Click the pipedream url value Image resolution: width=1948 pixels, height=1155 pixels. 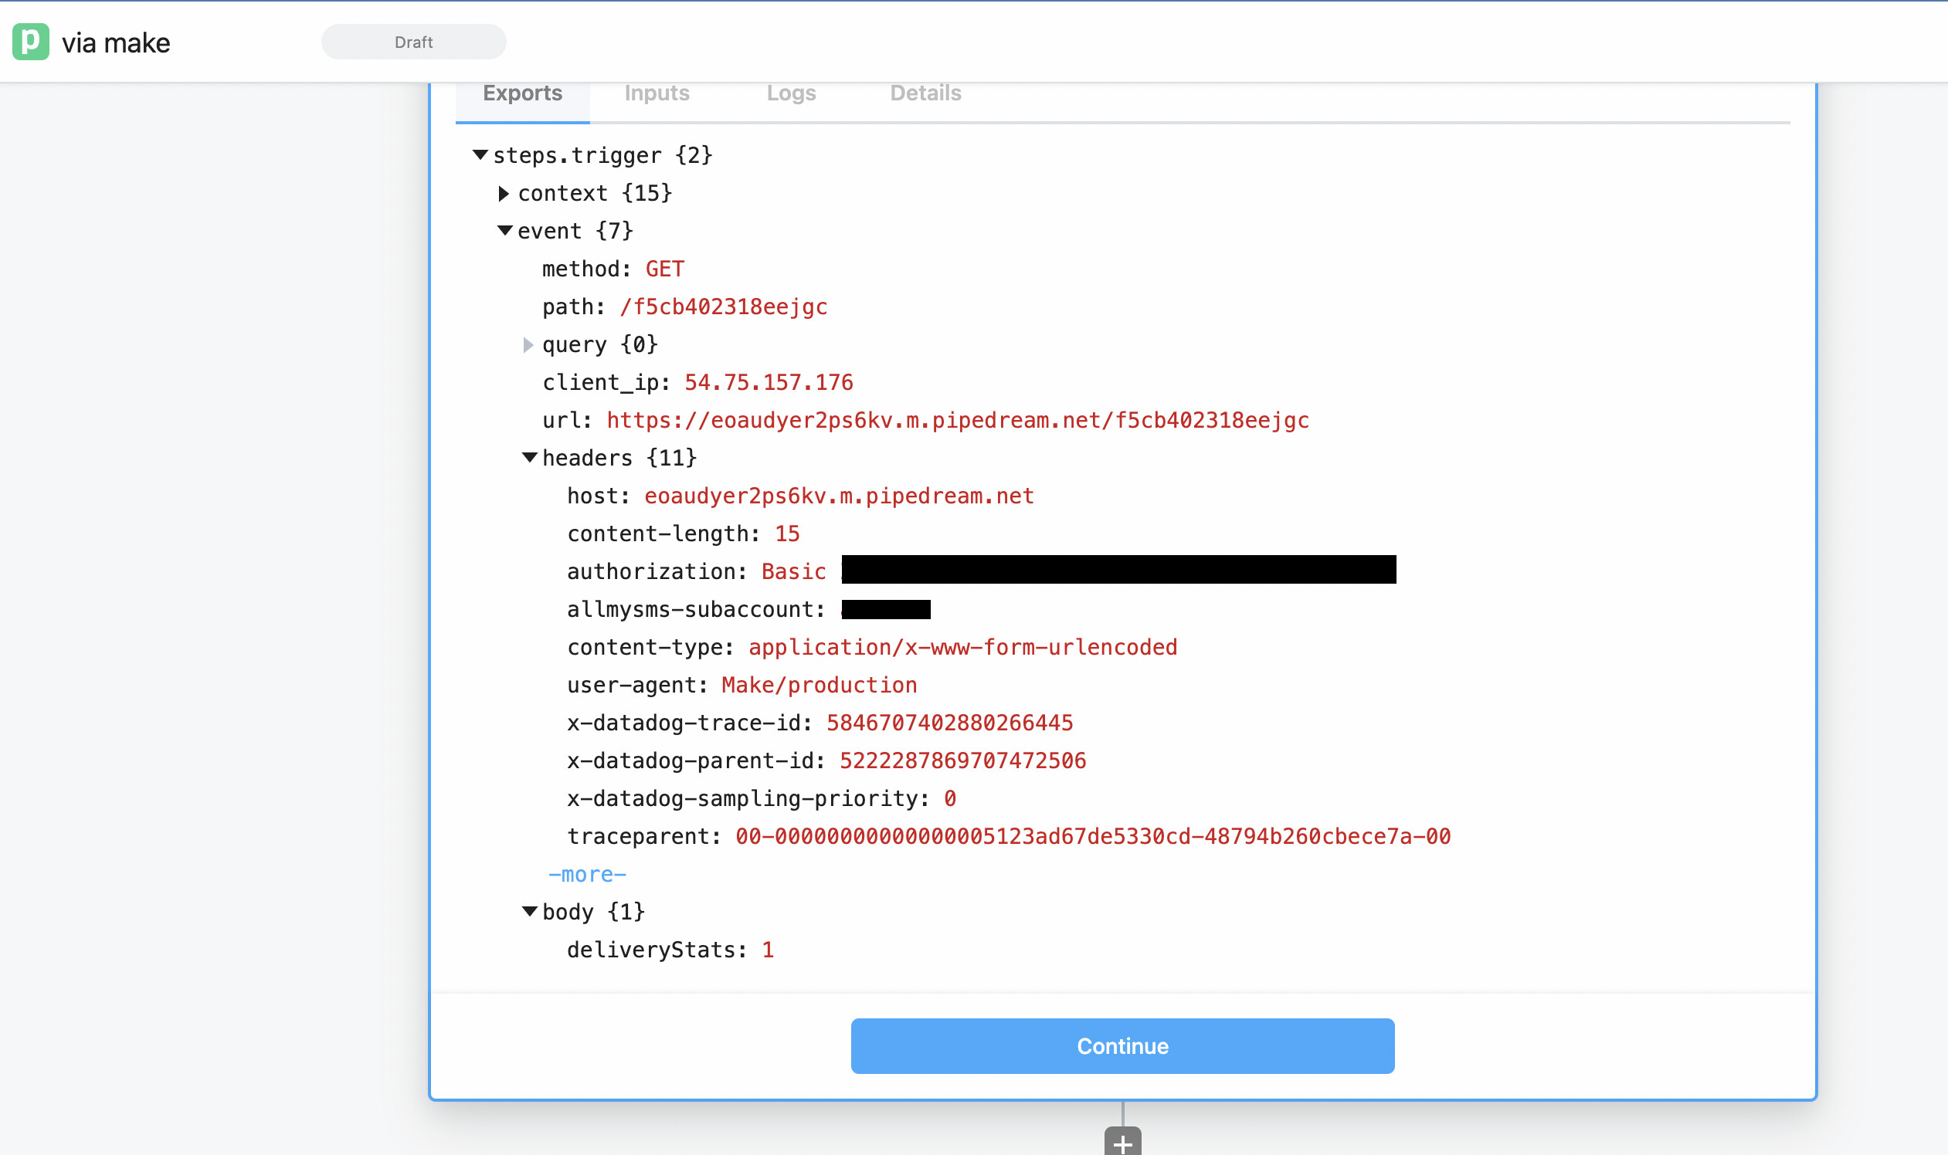[958, 420]
